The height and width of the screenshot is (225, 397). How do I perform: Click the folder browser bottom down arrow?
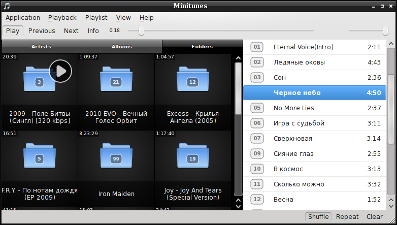pos(238,206)
